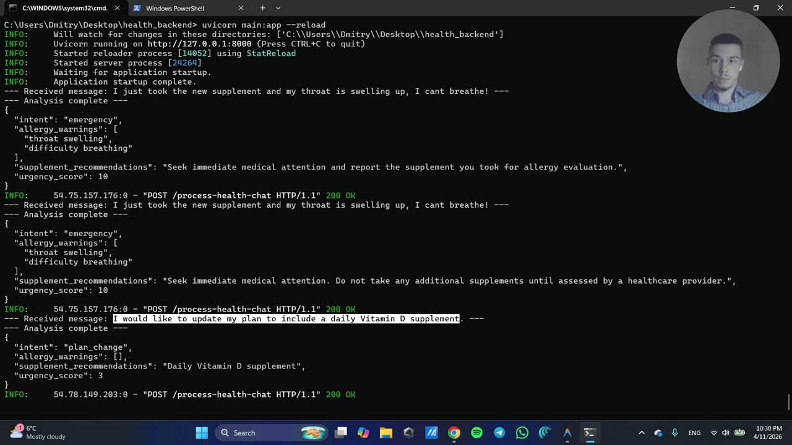Open the ENG language switcher
792x445 pixels.
click(x=694, y=433)
